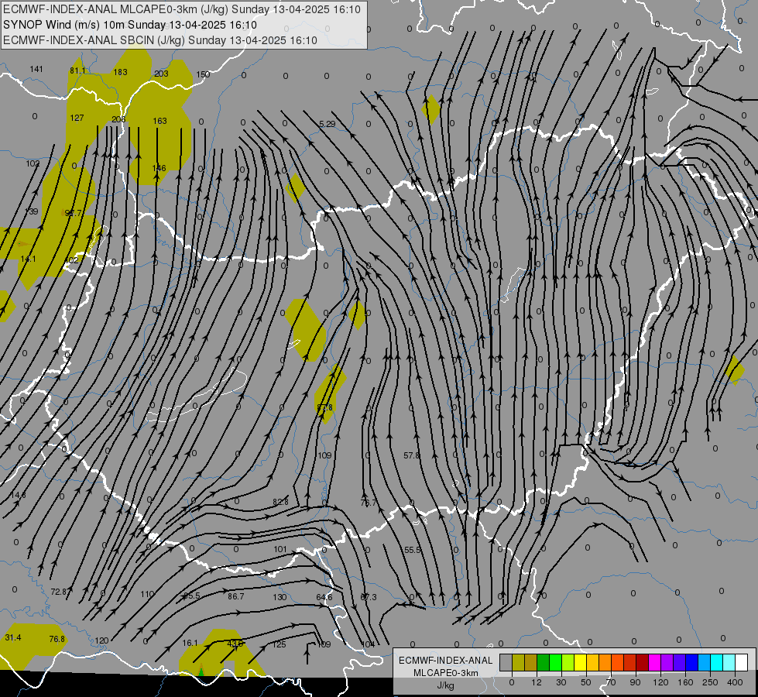Click the map value "206"

pyautogui.click(x=118, y=119)
